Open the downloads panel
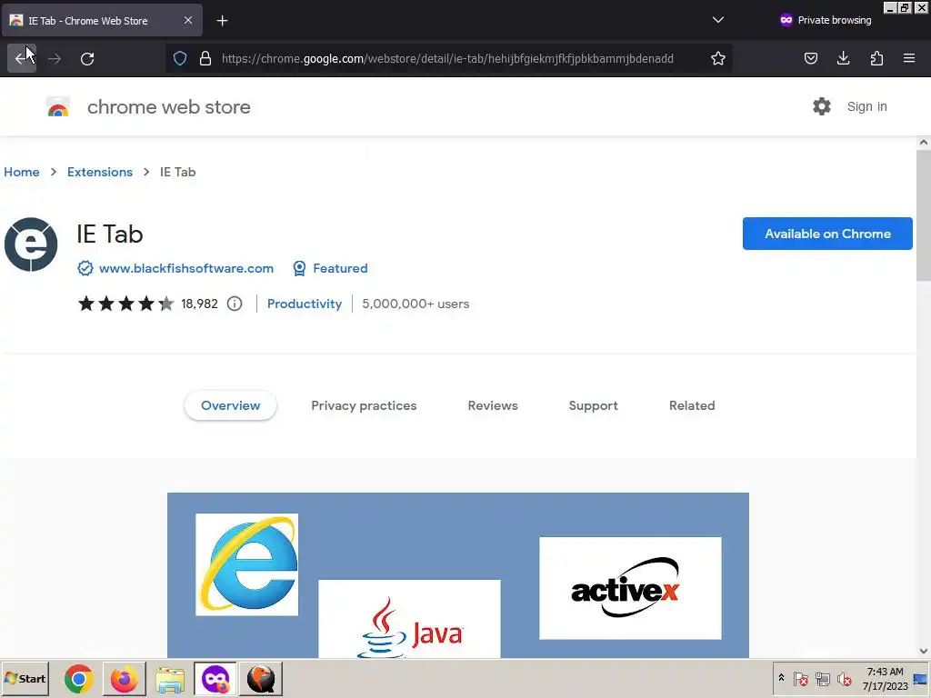 point(843,58)
